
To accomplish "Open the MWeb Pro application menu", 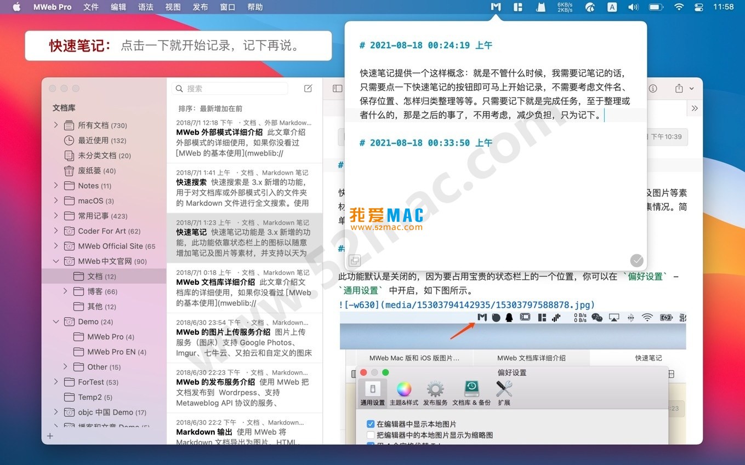I will [52, 7].
